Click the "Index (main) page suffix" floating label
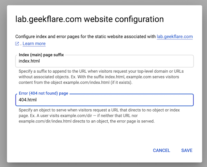Screen dimensions: 207x167 (41, 55)
